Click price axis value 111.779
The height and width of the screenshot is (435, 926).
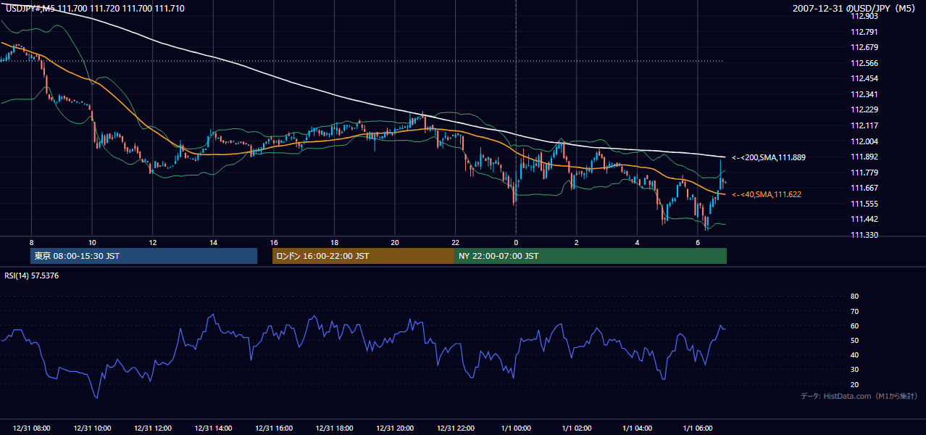click(x=864, y=173)
